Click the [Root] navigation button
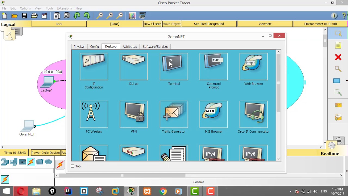The width and height of the screenshot is (348, 196). click(115, 24)
